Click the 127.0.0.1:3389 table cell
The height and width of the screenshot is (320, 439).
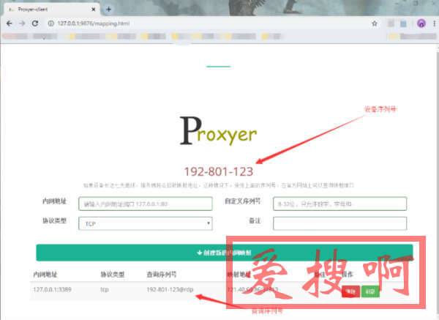tap(53, 289)
